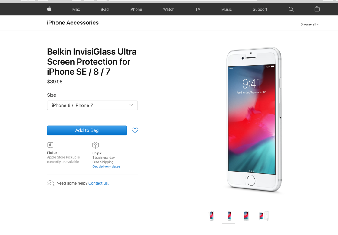Click the Apple logo in navigation bar
Viewport: 338px width, 235px height.
pyautogui.click(x=49, y=9)
